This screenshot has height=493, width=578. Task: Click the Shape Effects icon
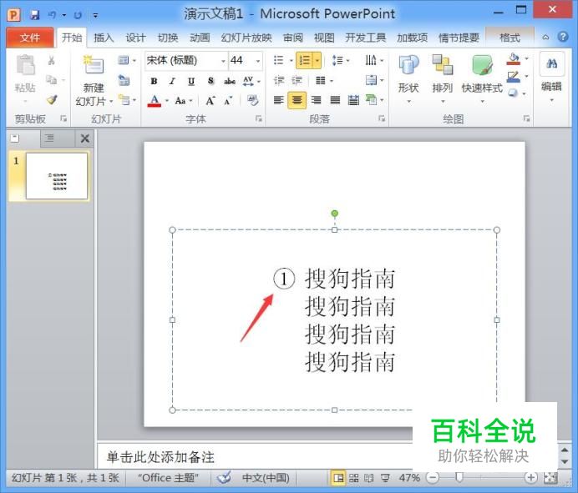513,93
